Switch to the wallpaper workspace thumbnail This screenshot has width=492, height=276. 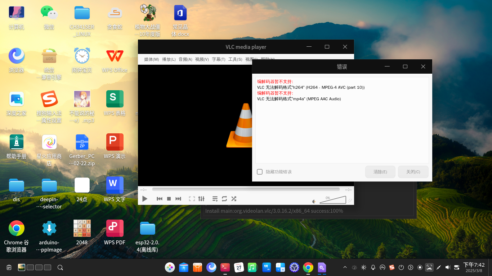coord(22,267)
